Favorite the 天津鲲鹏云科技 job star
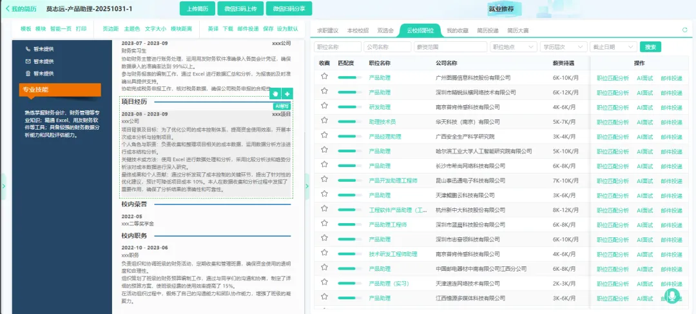The image size is (696, 314). [x=324, y=195]
